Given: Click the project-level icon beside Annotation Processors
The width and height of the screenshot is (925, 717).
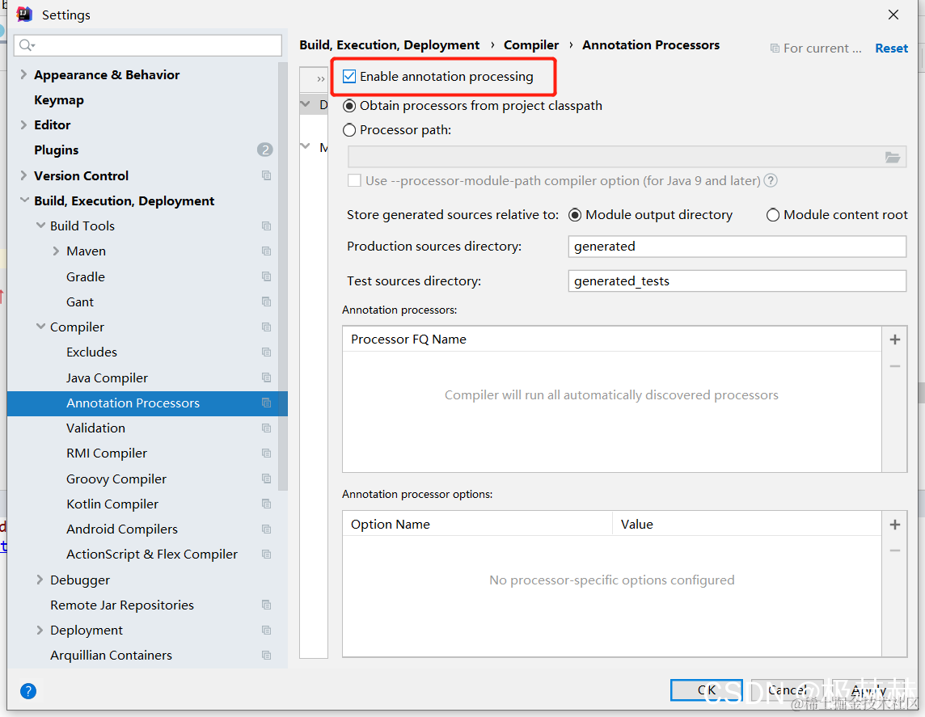Looking at the screenshot, I should point(267,403).
